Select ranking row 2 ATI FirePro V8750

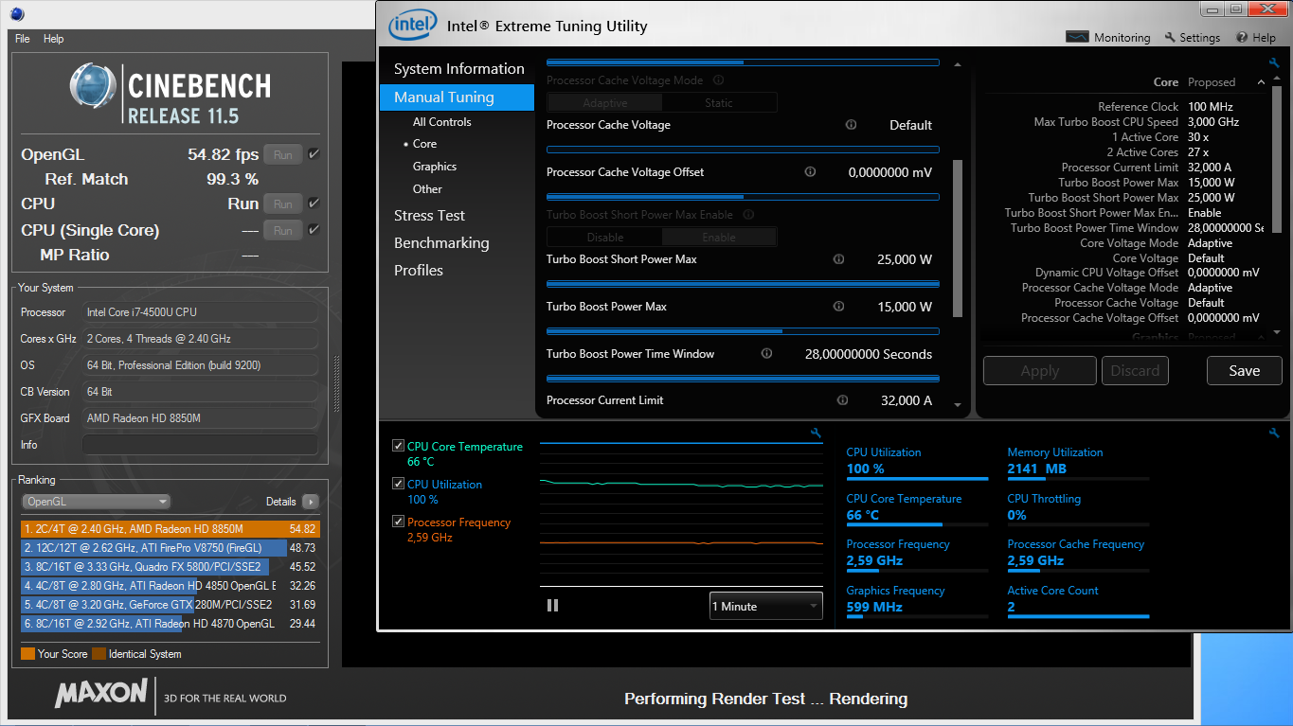pos(170,548)
